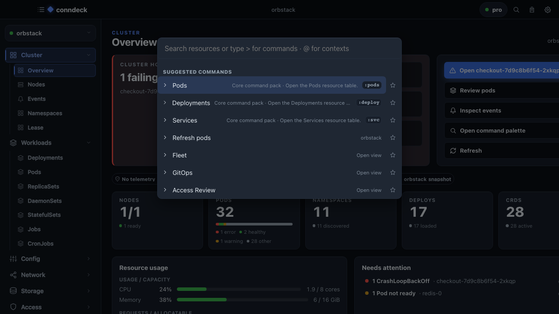Open the Fleet view command
Viewport: 559px width, 314px height.
tap(272, 155)
